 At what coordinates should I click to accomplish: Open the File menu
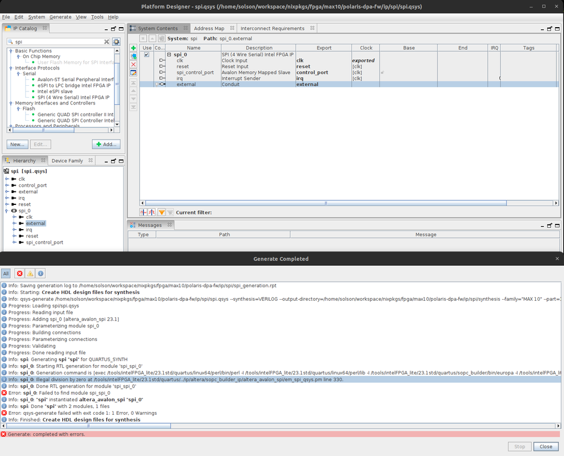point(6,17)
